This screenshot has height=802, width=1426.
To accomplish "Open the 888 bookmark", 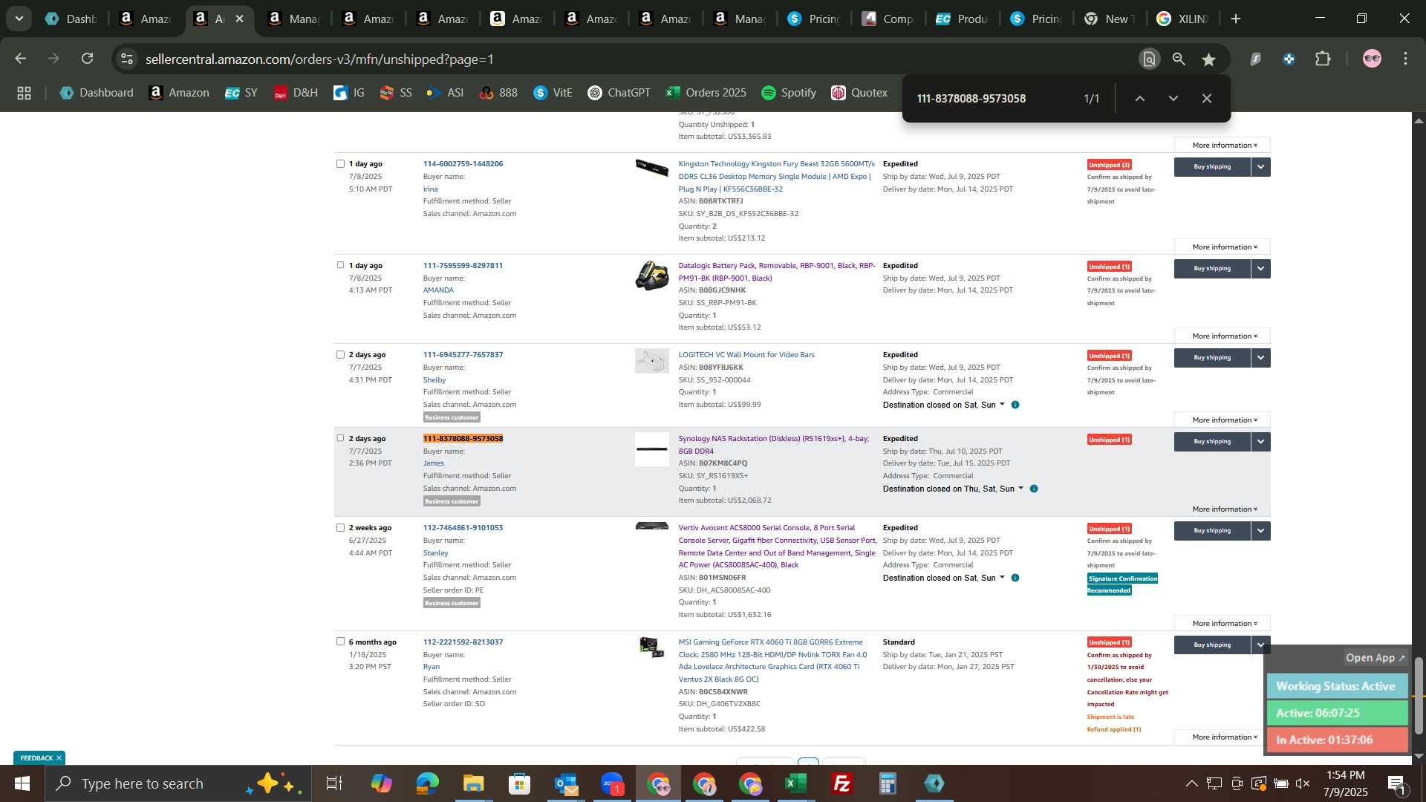I will tap(498, 93).
